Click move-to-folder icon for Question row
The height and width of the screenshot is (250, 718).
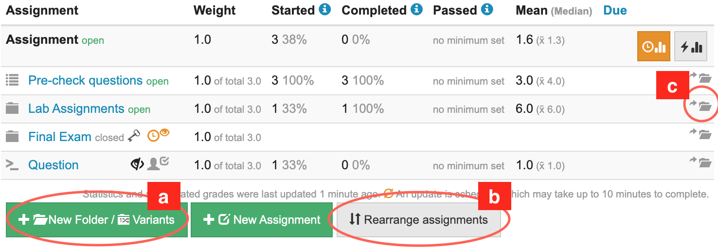(700, 161)
